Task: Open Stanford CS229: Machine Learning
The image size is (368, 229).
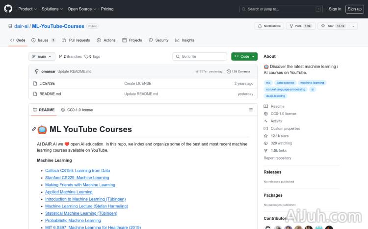Action: (x=77, y=178)
